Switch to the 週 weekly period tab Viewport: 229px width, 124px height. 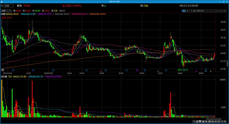click(187, 11)
